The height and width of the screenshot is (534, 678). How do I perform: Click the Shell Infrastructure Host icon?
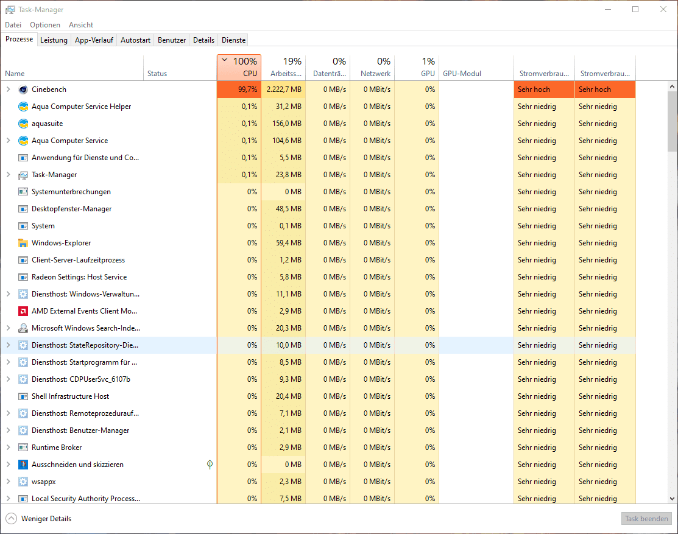tap(23, 396)
